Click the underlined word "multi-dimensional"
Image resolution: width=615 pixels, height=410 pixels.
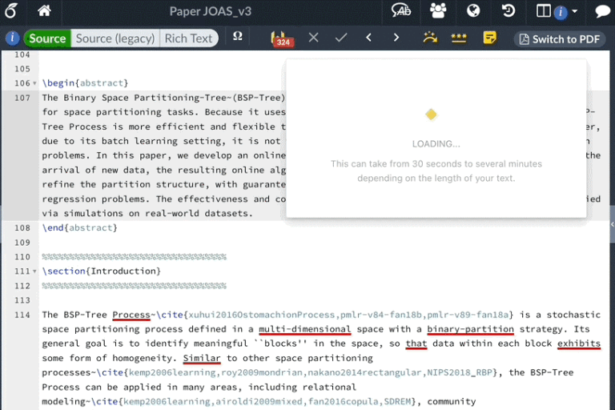tap(305, 330)
